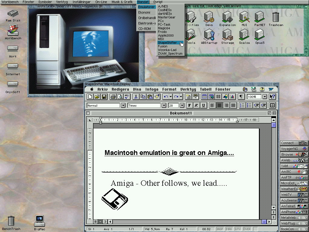
Task: Open the BigMac desktop icon
Action: pyautogui.click(x=40, y=223)
